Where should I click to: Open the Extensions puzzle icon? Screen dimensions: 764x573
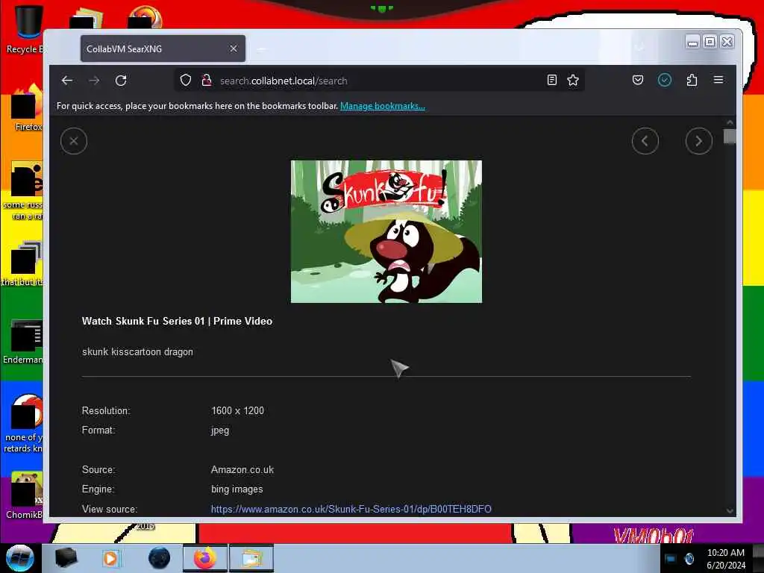[692, 80]
